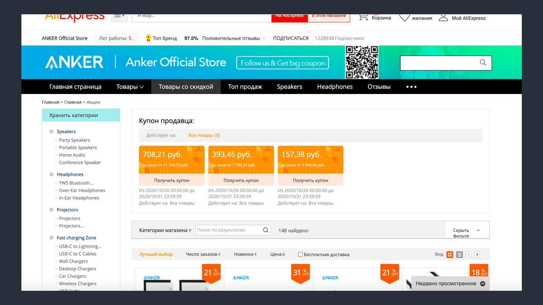Viewport: 543px width, 305px height.
Task: Click the QR code in the Anker banner
Action: point(362,62)
